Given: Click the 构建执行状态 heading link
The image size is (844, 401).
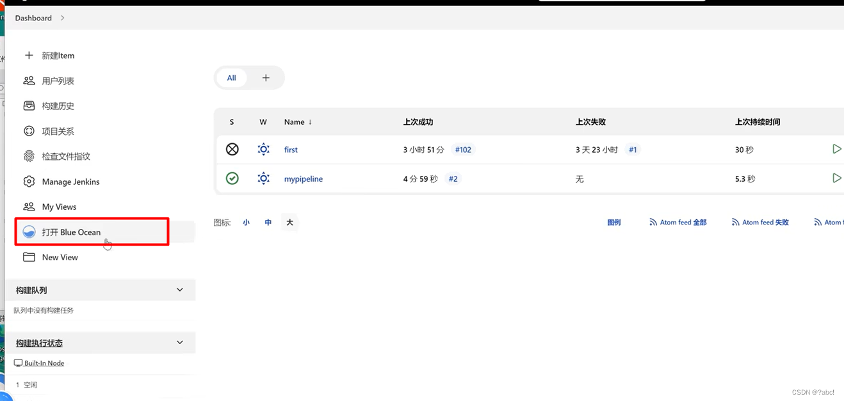Looking at the screenshot, I should [x=39, y=343].
